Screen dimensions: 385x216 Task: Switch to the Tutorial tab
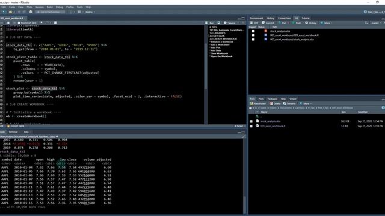click(306, 19)
